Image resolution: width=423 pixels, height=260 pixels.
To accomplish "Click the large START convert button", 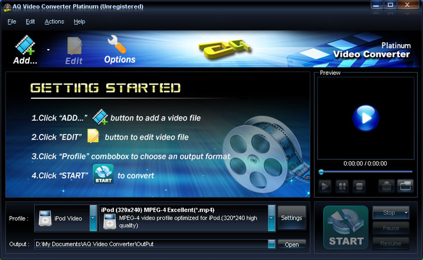I will coord(346,227).
